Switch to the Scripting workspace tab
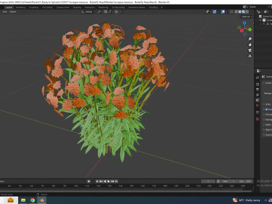 [154, 7]
